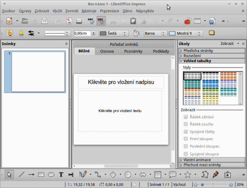Click the New presentation icon

coord(9,21)
